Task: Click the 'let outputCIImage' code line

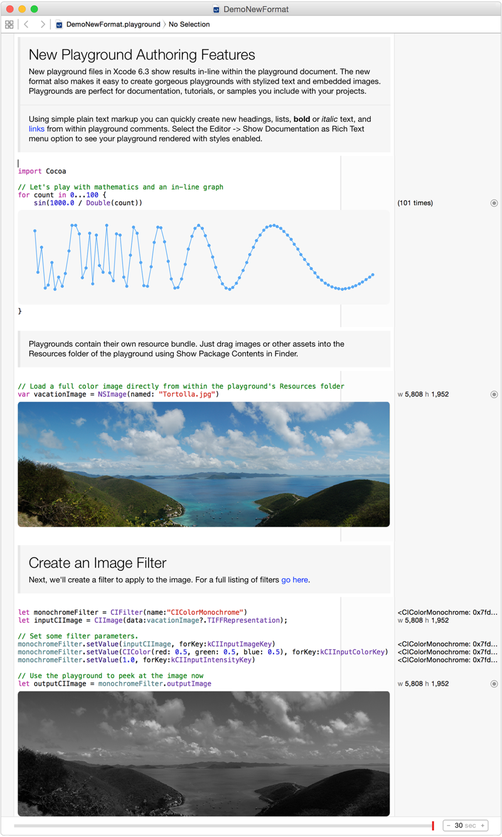Action: pyautogui.click(x=115, y=684)
